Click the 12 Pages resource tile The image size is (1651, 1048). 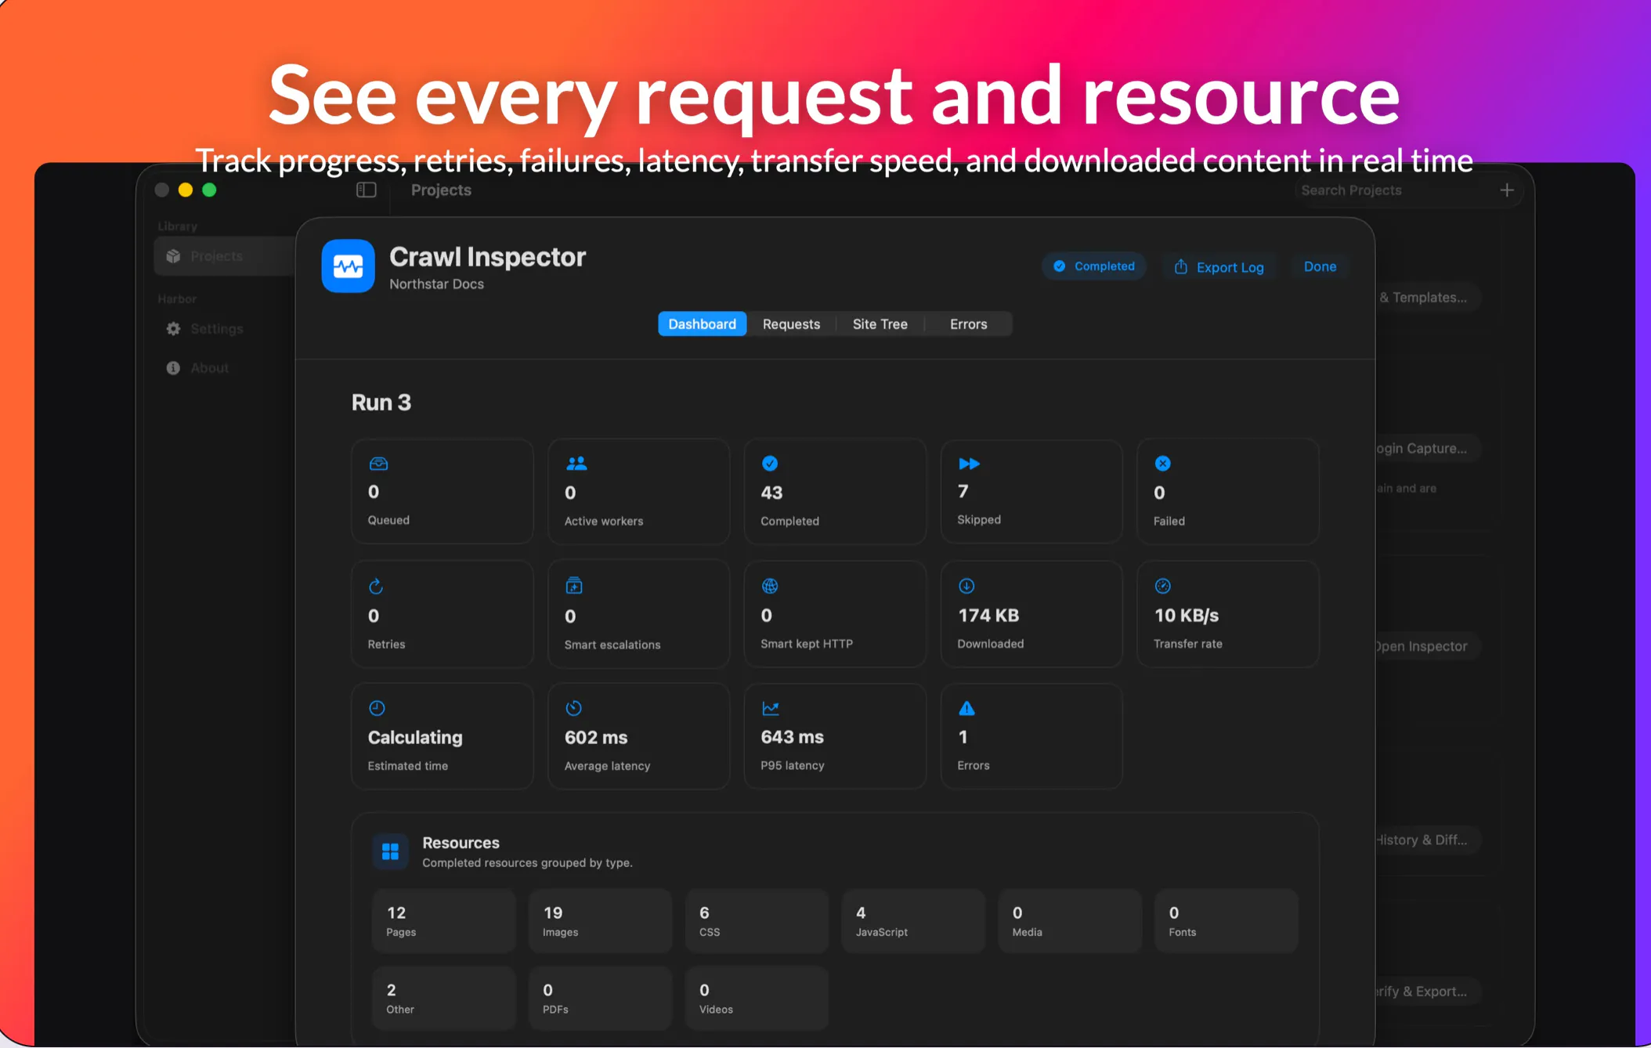tap(443, 921)
